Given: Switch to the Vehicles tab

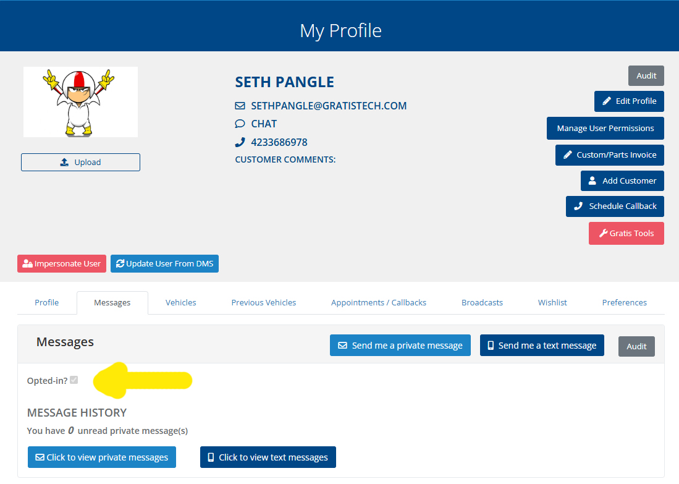Looking at the screenshot, I should point(180,302).
